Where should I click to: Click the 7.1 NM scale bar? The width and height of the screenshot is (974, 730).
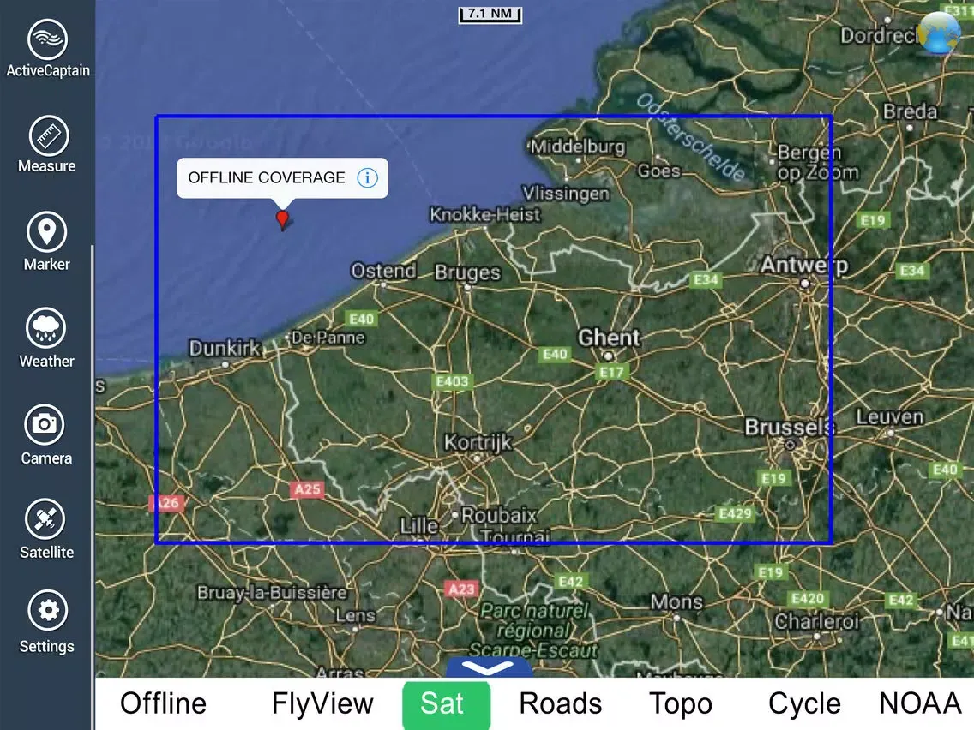tap(490, 15)
